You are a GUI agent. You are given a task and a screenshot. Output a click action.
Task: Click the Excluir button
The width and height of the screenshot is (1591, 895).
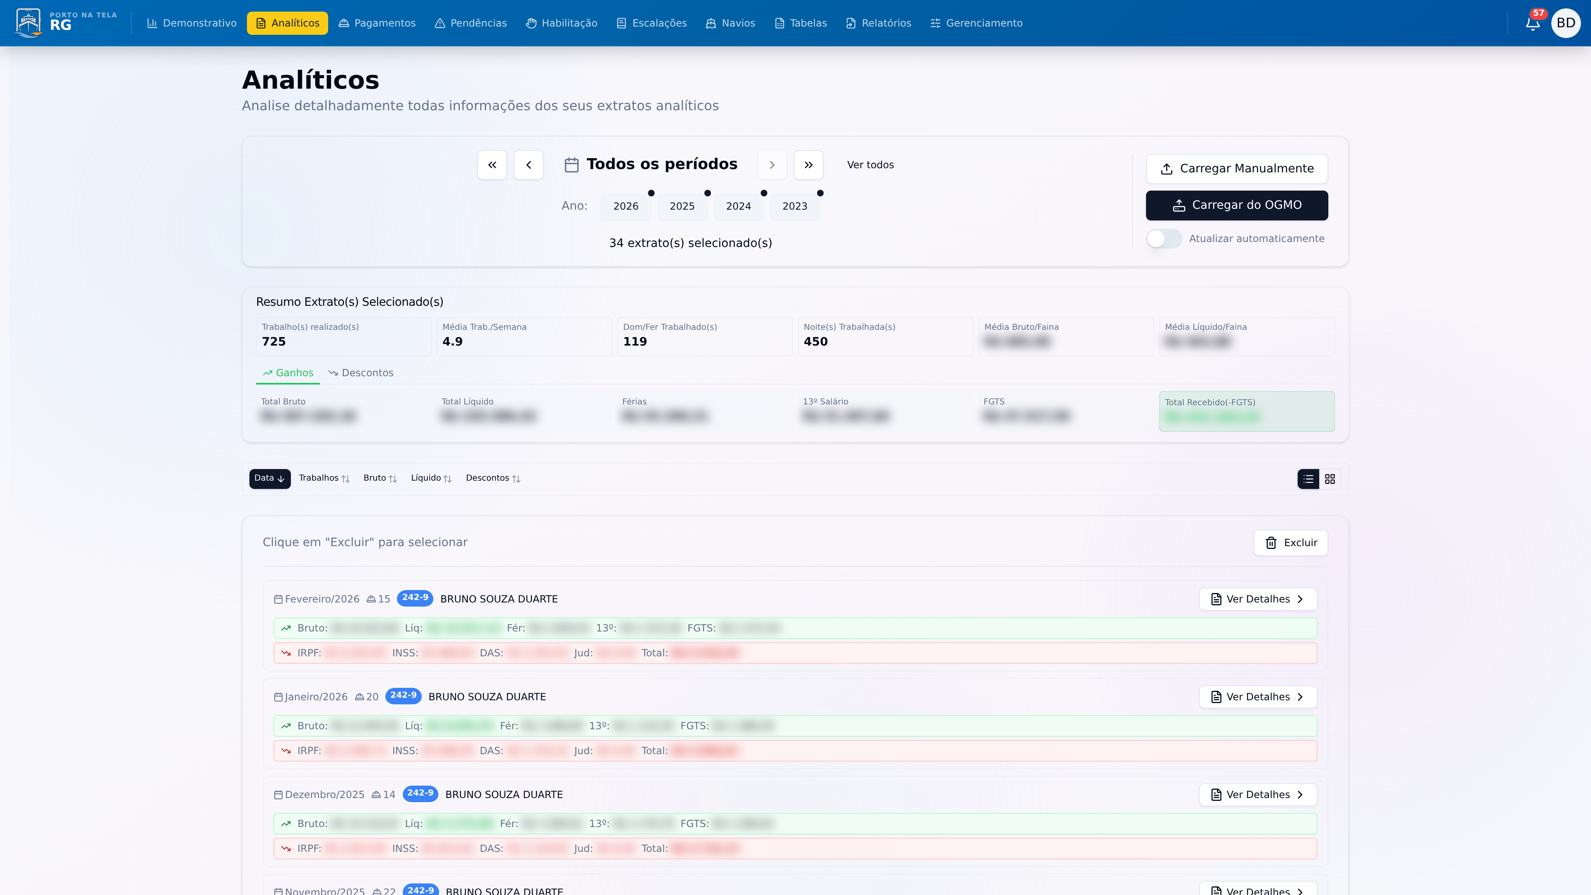tap(1290, 543)
